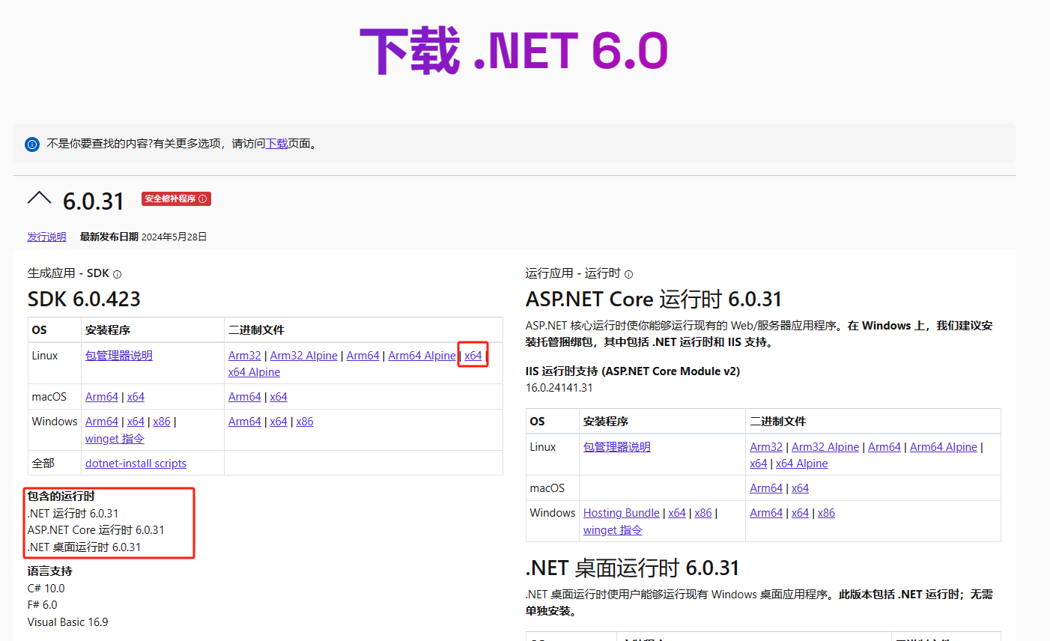Download ASP.NET Core Windows x86 binary
The image size is (1050, 641).
[826, 513]
